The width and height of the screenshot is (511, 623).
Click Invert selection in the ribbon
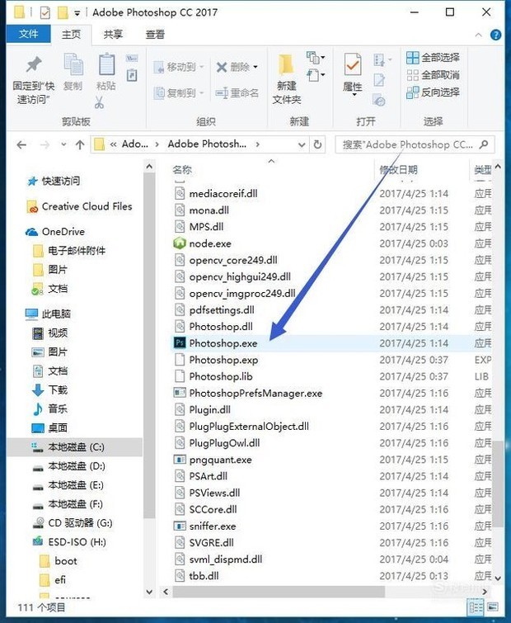433,92
